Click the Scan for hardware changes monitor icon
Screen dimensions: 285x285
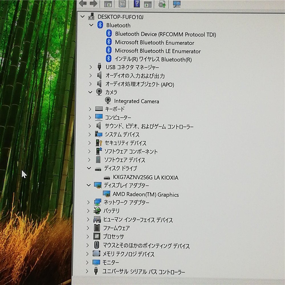(x=176, y=4)
